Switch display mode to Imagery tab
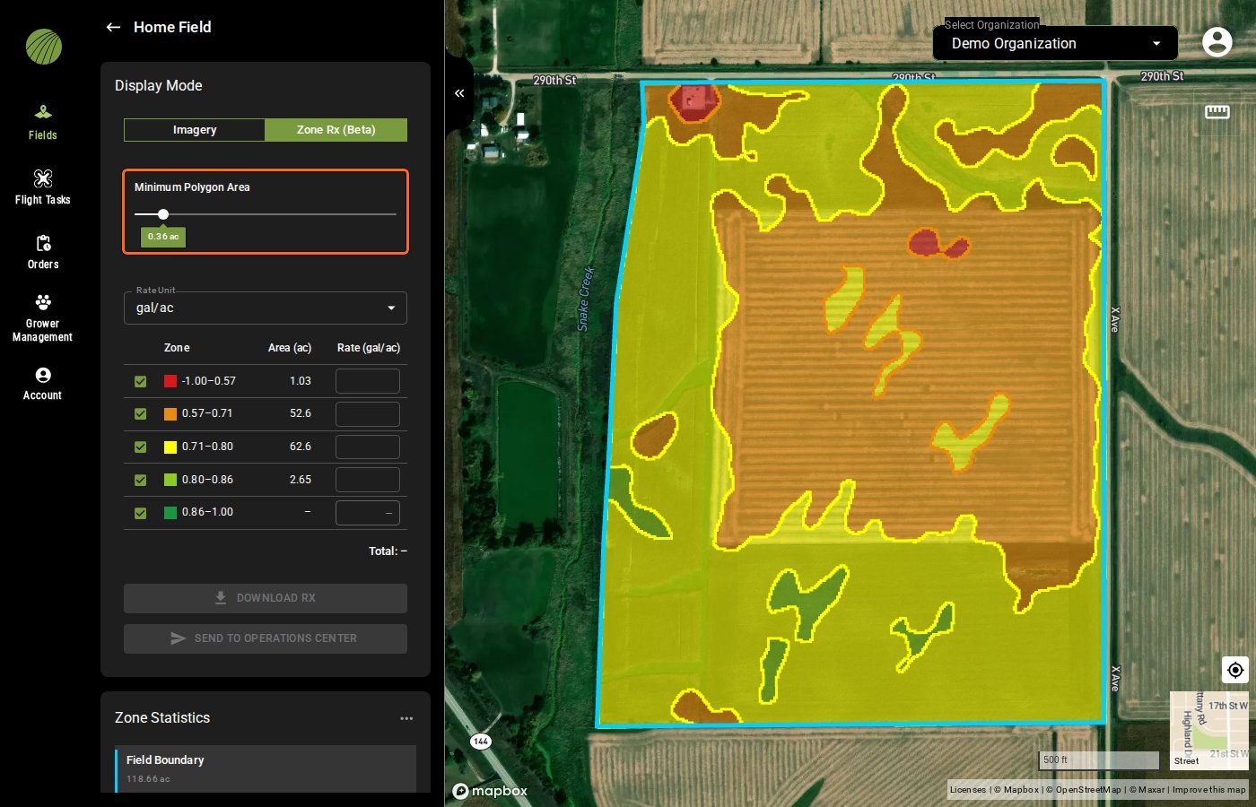The image size is (1256, 807). tap(195, 130)
